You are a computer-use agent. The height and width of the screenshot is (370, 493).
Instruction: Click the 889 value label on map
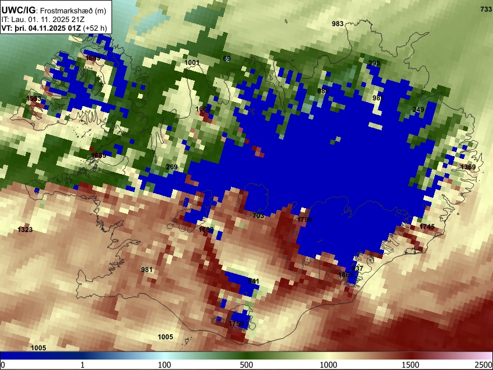click(323, 91)
